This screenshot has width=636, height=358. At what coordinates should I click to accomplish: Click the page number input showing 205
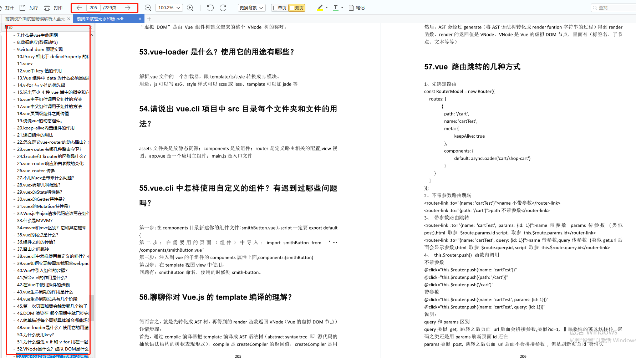93,7
